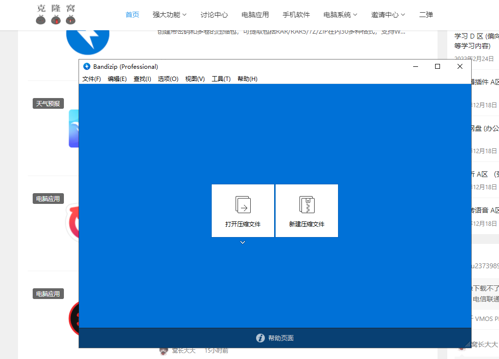Open the 学习 D 区 sidebar link on the webpage
Viewport: 499px width, 359px height.
[477, 41]
